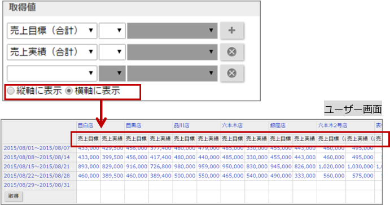The width and height of the screenshot is (390, 205).
Task: Click cell value 893,000
Action: click(x=88, y=167)
